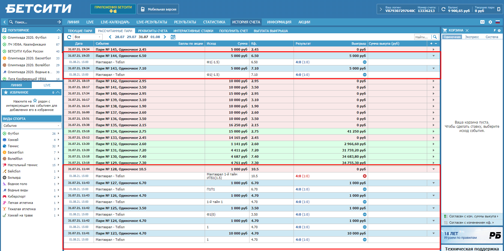Reload the settled bets list

[69, 37]
